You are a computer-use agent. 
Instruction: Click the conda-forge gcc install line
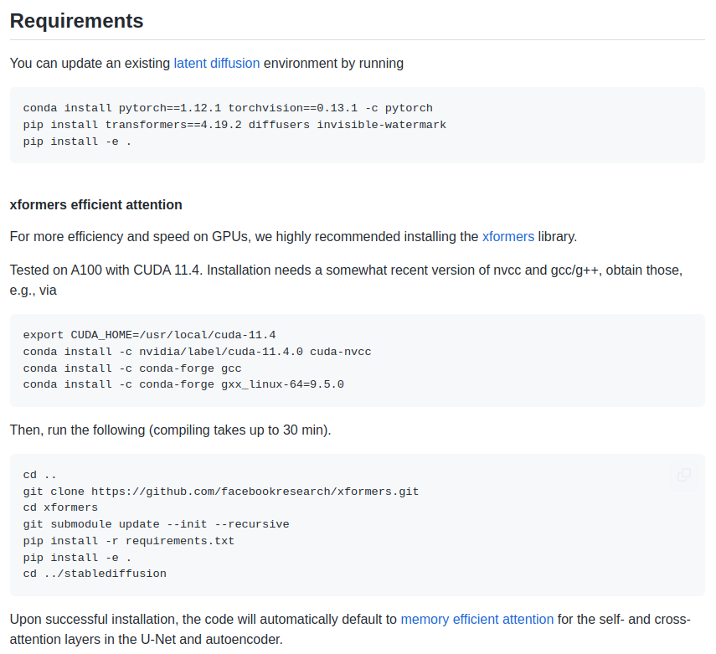[132, 368]
